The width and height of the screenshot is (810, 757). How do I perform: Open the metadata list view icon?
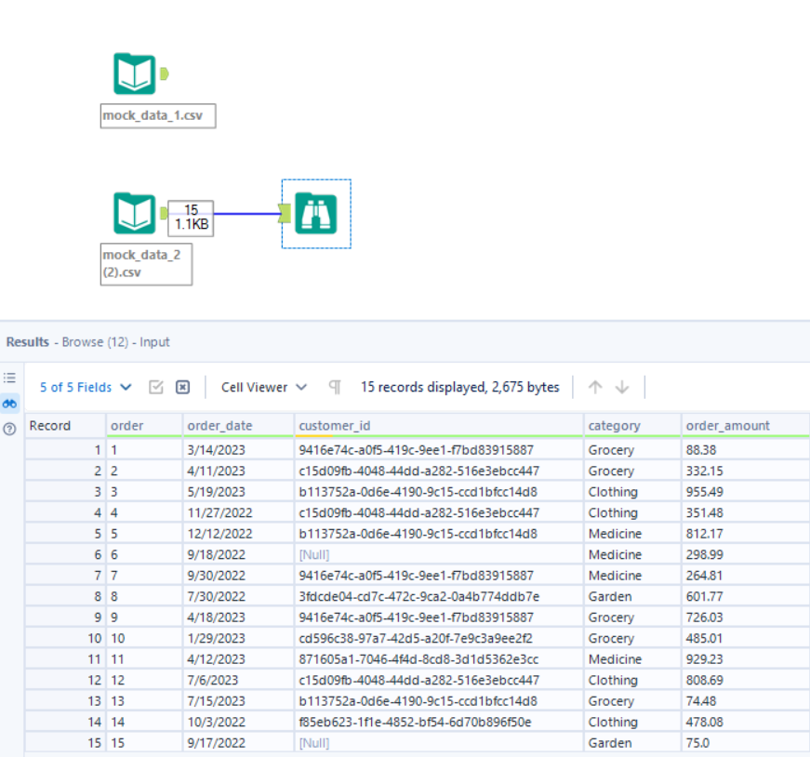(x=10, y=378)
